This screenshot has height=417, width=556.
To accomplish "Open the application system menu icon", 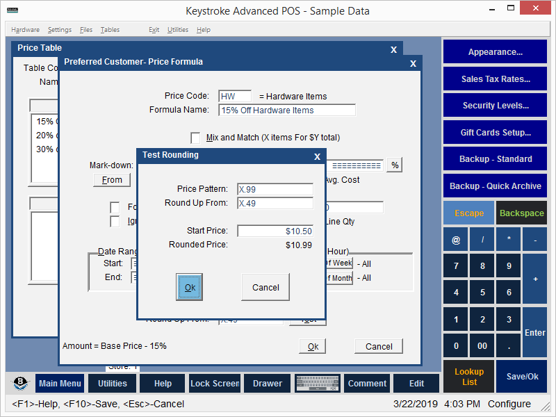I will pyautogui.click(x=13, y=10).
